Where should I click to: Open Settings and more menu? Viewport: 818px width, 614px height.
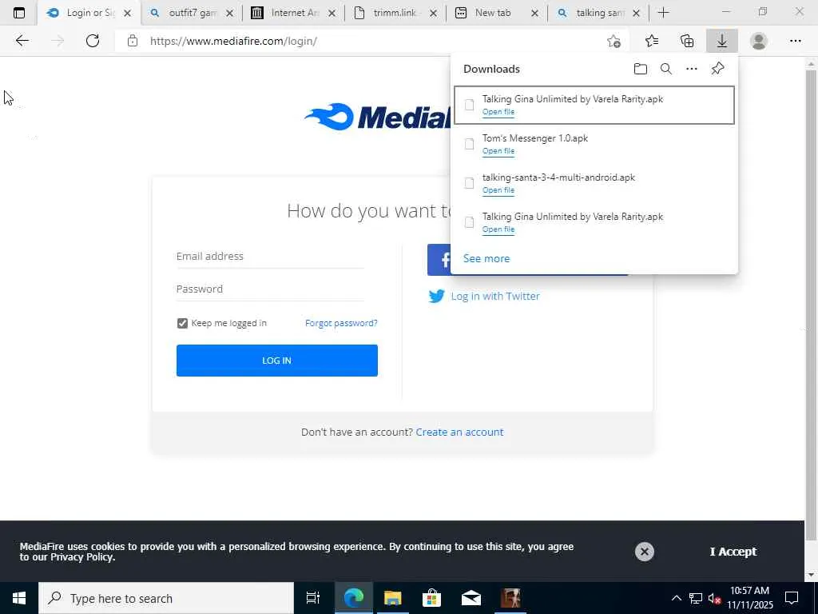pyautogui.click(x=795, y=41)
